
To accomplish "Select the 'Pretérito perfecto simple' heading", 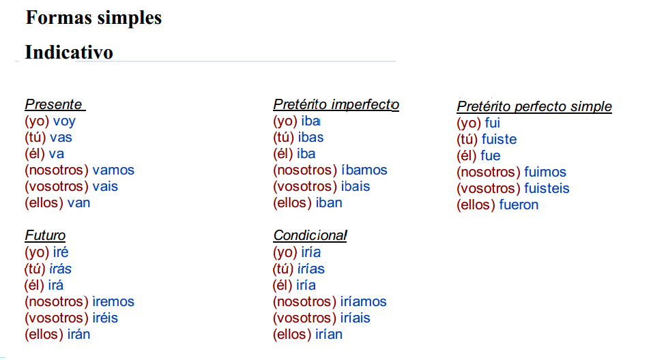I will [x=534, y=107].
